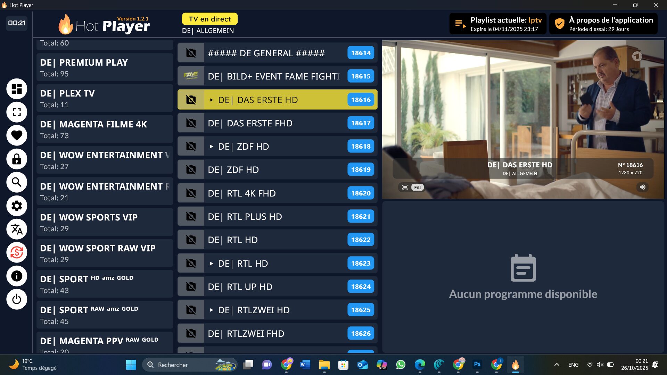Refresh the subscription with the red dollar icon
The width and height of the screenshot is (667, 375).
(x=16, y=252)
